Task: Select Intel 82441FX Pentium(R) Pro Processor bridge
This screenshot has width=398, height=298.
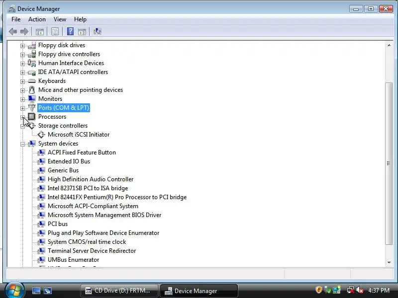Action: tap(117, 197)
